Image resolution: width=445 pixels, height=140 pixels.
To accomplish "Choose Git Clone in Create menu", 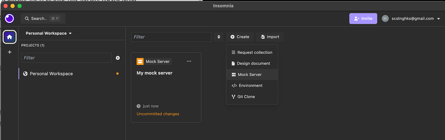I will 252,97.
